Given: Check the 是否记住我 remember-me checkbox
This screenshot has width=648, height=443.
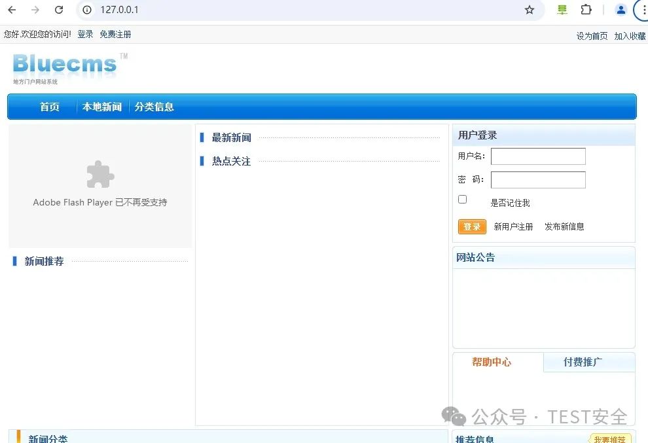Looking at the screenshot, I should click(463, 199).
